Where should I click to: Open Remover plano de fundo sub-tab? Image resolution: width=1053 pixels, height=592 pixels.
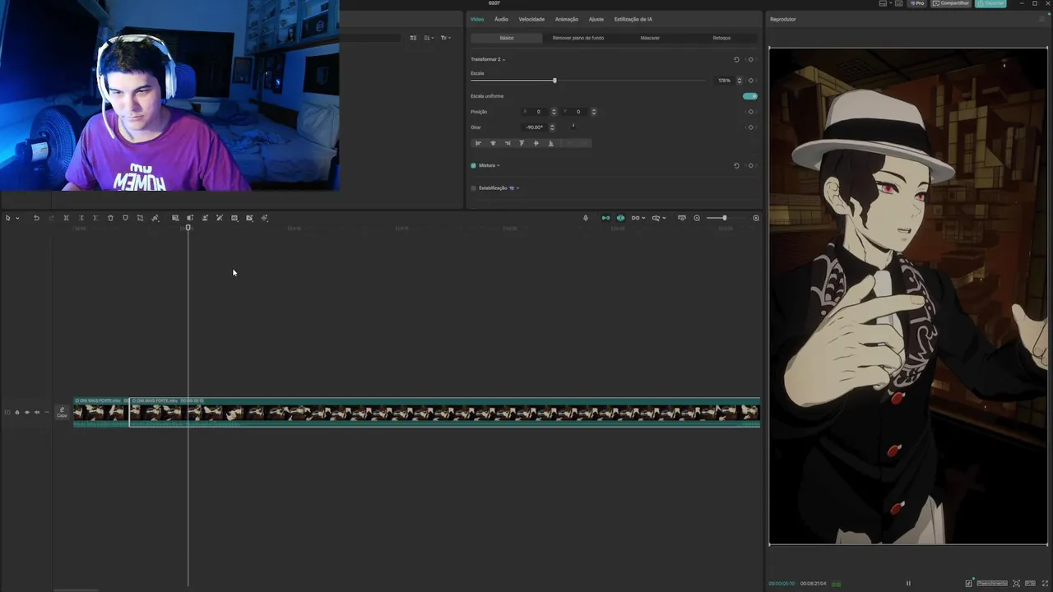click(578, 38)
